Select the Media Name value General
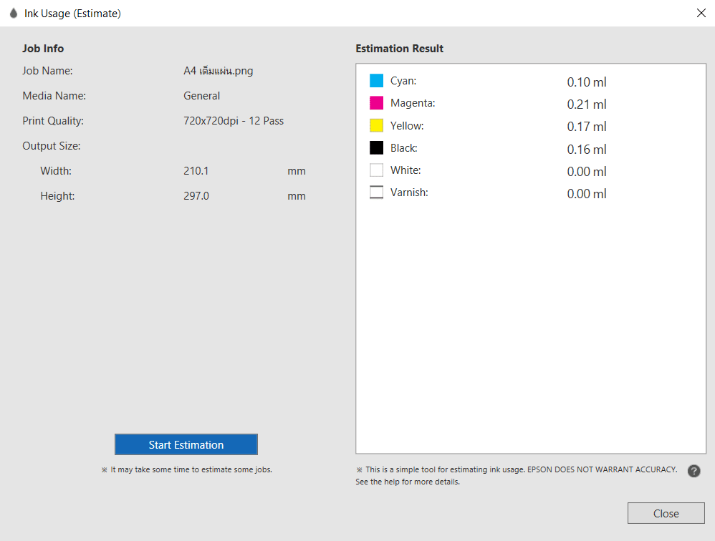This screenshot has height=541, width=715. click(x=201, y=96)
